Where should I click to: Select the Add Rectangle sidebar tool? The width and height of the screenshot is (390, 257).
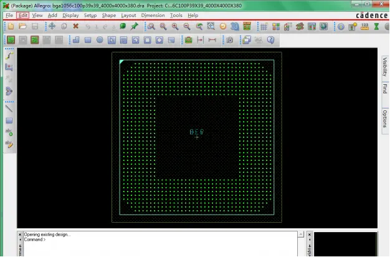[x=9, y=120]
